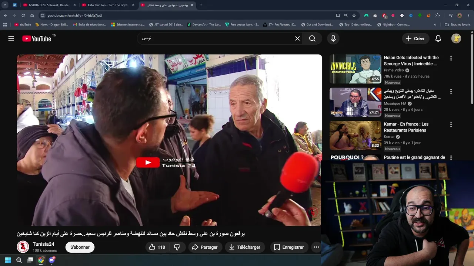Open the Tunisia24 channel name
Viewport: 474px width, 266px height.
point(44,244)
